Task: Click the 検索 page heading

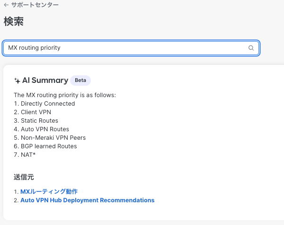Action: 14,22
